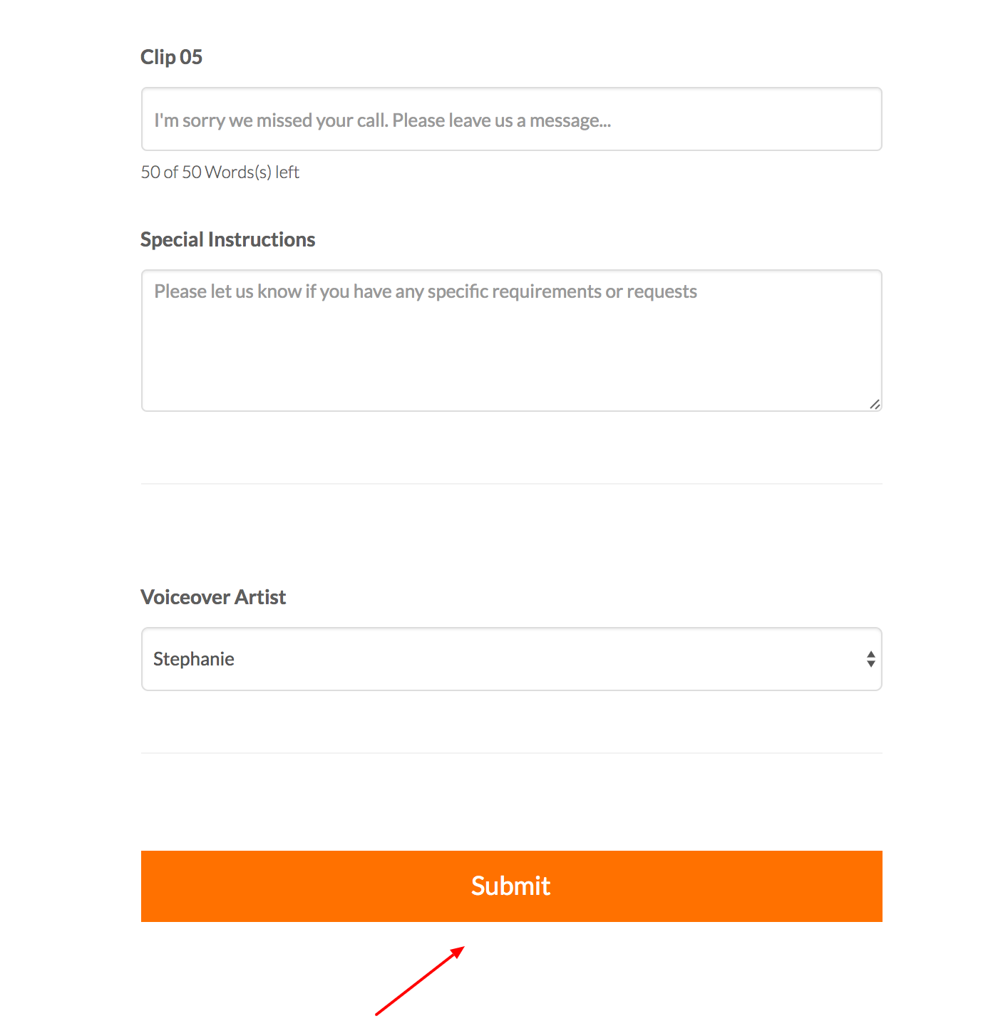Viewport: 998px width, 1026px height.
Task: Click the left edge of the Submit button
Action: click(x=150, y=886)
